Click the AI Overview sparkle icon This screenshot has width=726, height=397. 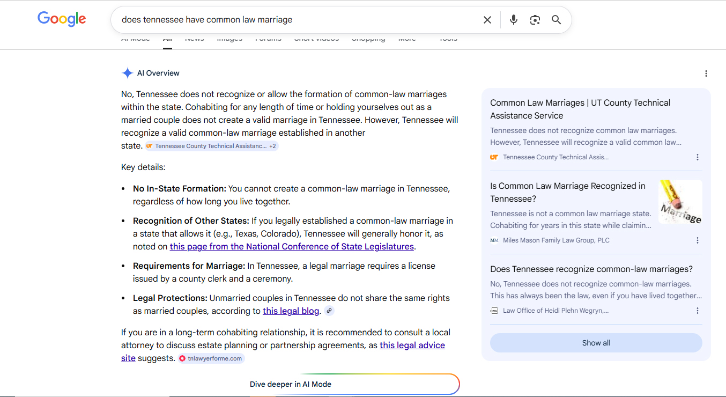coord(127,73)
